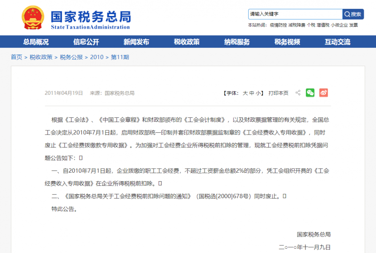Click the State Taxation Administration emblem logo

[x=31, y=18]
